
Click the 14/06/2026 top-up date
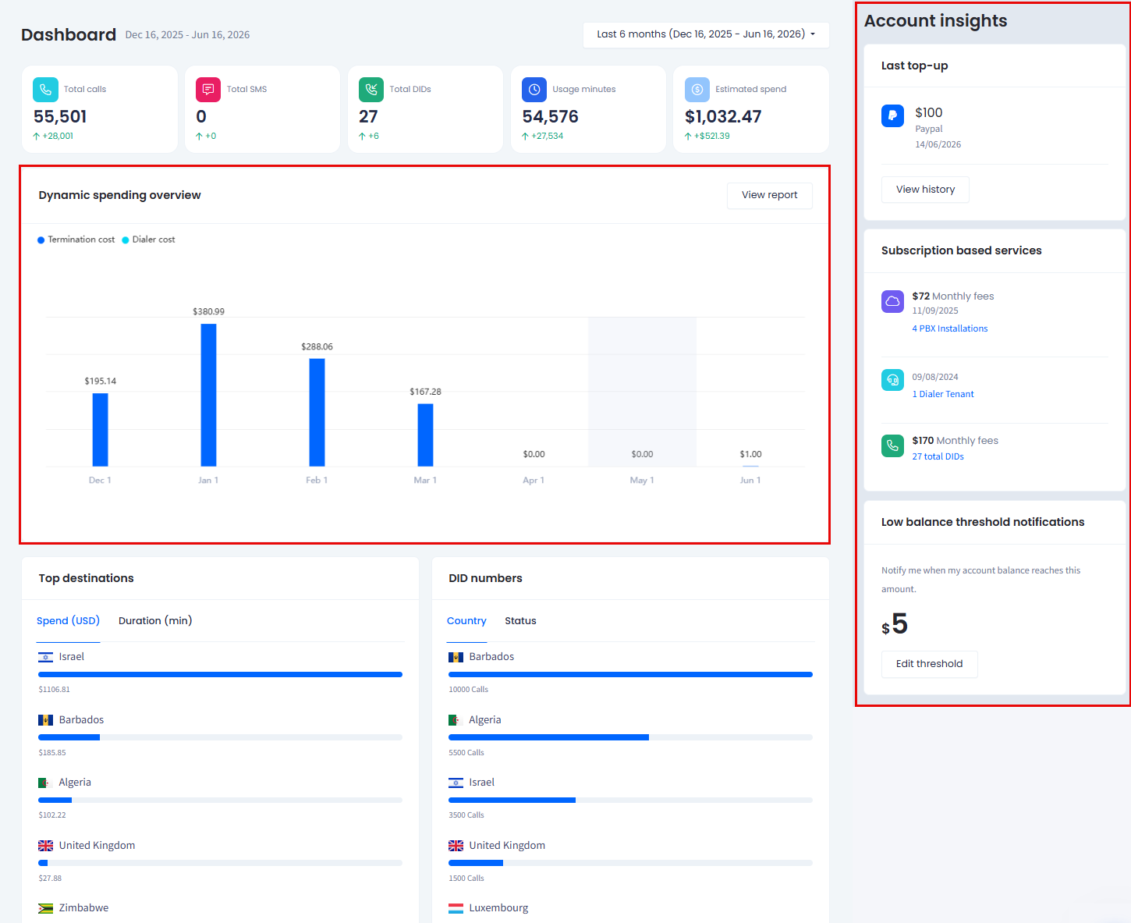[x=938, y=144]
